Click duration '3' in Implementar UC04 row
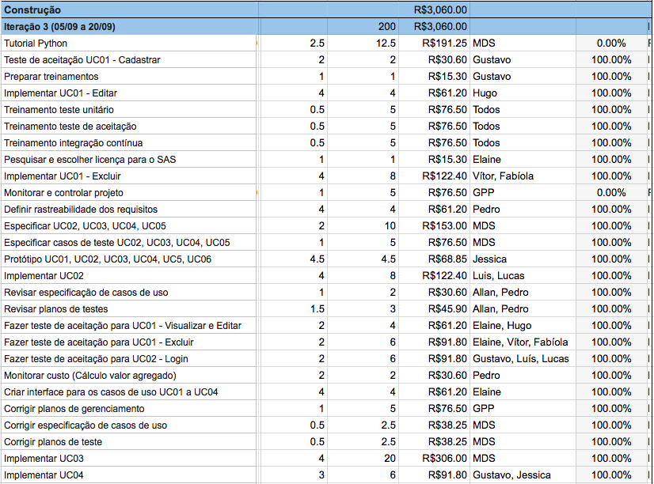Screen dimensions: 654x484 point(293,475)
